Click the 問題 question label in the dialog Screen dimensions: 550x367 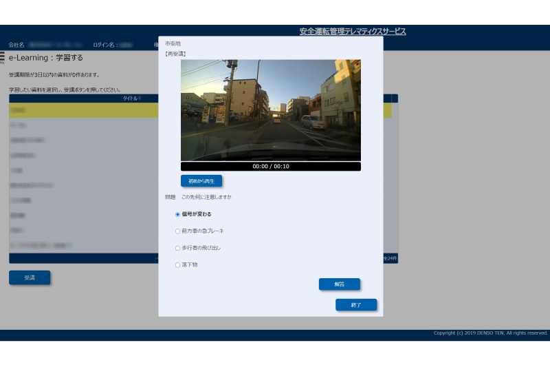pos(170,197)
